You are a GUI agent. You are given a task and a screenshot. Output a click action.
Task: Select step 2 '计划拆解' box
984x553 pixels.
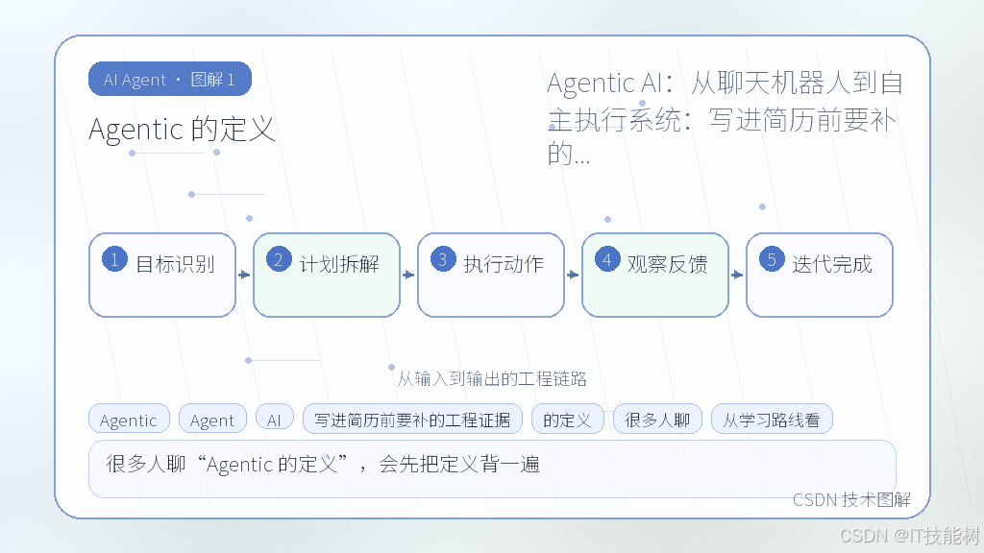click(x=327, y=275)
